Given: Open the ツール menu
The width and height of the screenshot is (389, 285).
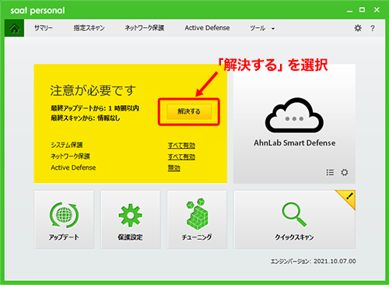Looking at the screenshot, I should click(x=258, y=28).
